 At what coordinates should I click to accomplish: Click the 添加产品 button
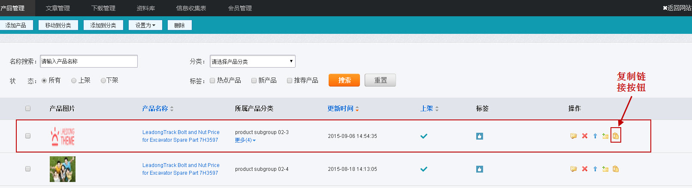[x=16, y=25]
